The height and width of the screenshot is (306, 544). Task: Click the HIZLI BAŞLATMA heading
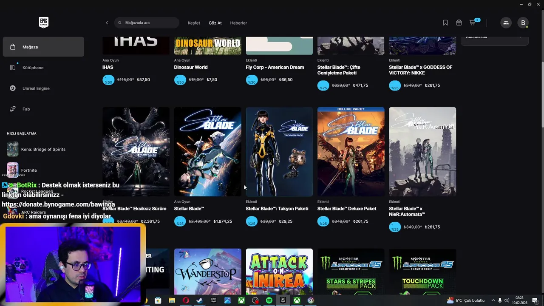click(22, 133)
